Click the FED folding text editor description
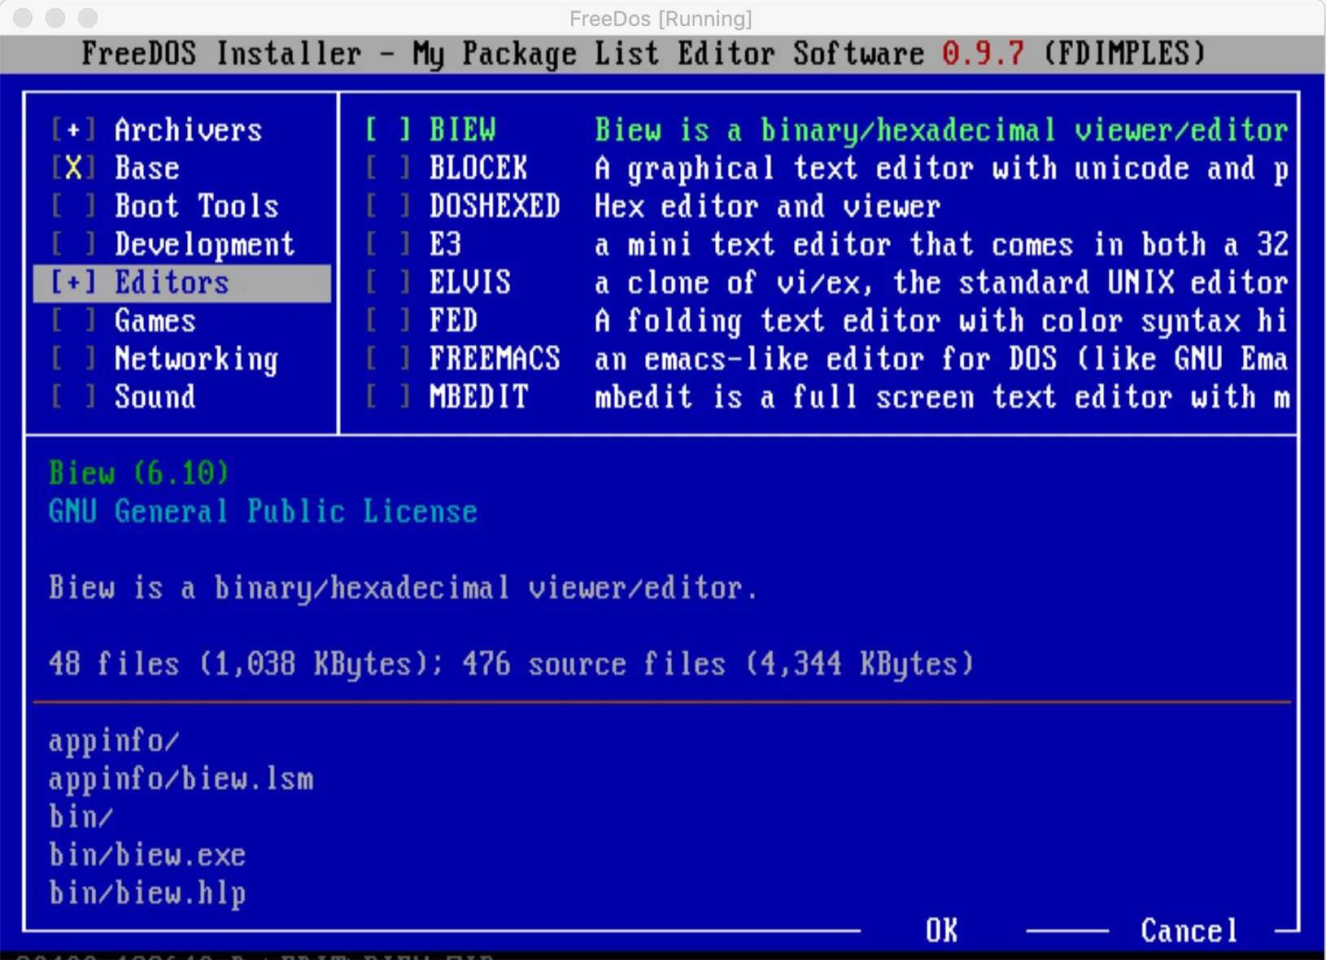This screenshot has height=960, width=1326. [942, 321]
